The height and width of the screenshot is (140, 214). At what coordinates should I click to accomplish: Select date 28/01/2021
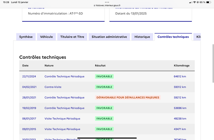(x=29, y=98)
